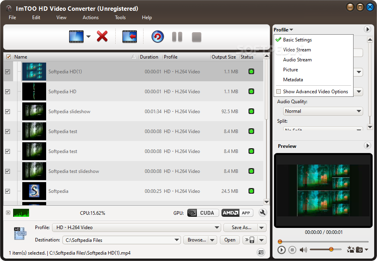Open the Audio Quality Normal dropdown

pos(323,111)
